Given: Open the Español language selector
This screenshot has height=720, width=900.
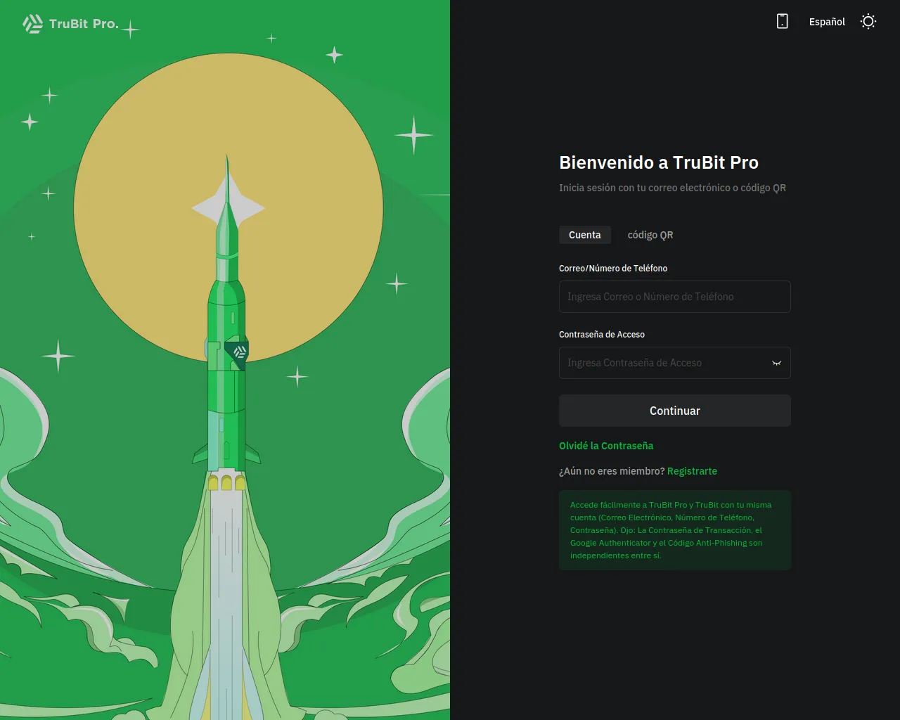Looking at the screenshot, I should point(827,22).
